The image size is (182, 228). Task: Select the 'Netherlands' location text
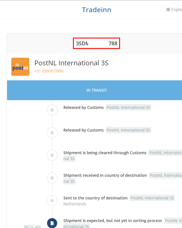coord(75,204)
